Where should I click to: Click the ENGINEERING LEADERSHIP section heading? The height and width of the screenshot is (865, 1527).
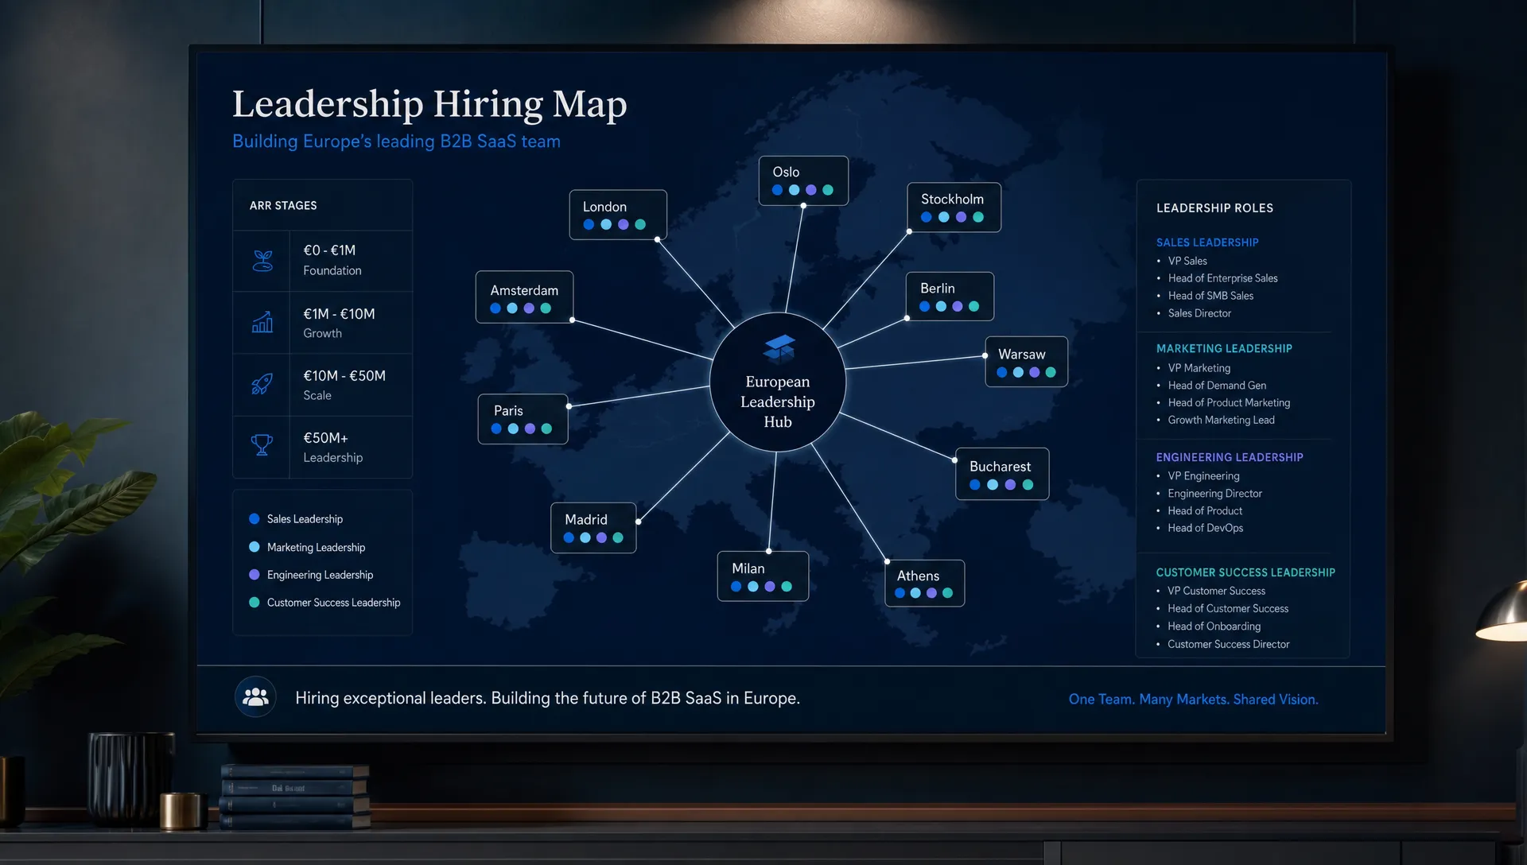coord(1230,457)
